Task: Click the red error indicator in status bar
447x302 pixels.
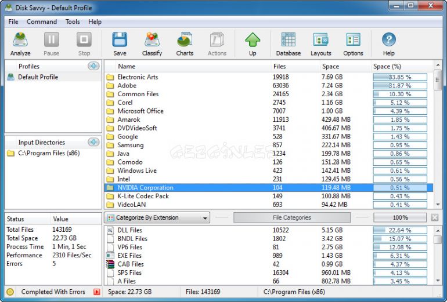Action: point(97,292)
